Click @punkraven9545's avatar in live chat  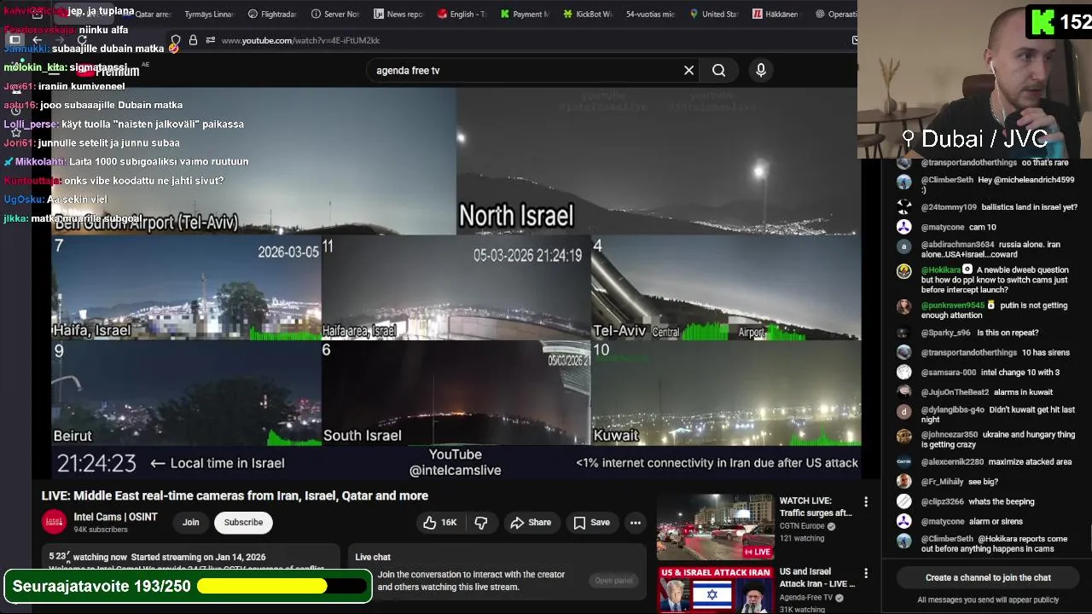point(903,306)
